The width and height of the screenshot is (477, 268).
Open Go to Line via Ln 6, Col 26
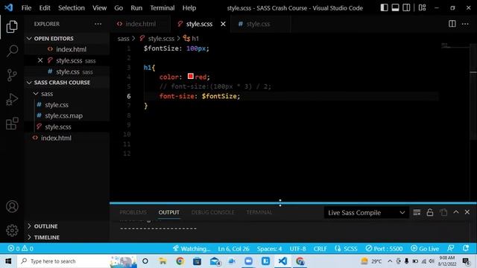[233, 249]
